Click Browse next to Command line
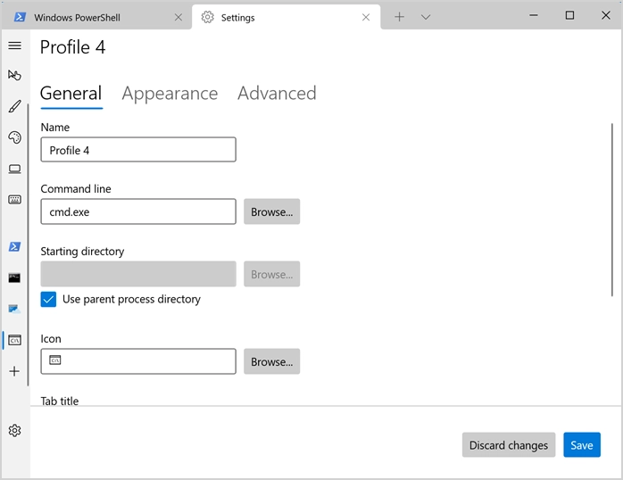The width and height of the screenshot is (623, 480). click(271, 212)
